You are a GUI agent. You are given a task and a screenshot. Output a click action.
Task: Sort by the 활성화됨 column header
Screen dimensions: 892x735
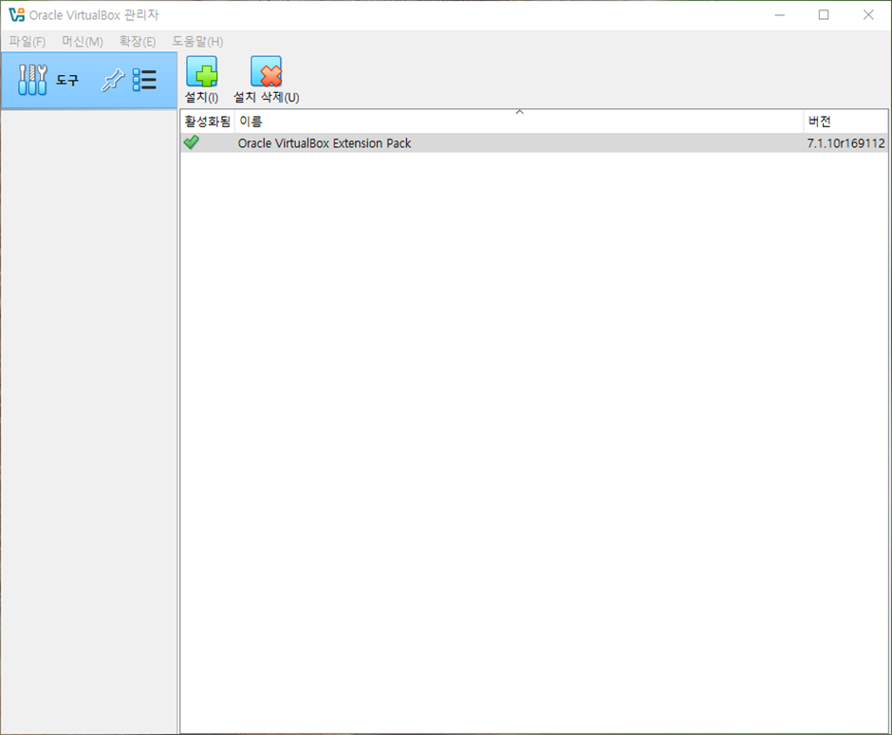coord(208,122)
